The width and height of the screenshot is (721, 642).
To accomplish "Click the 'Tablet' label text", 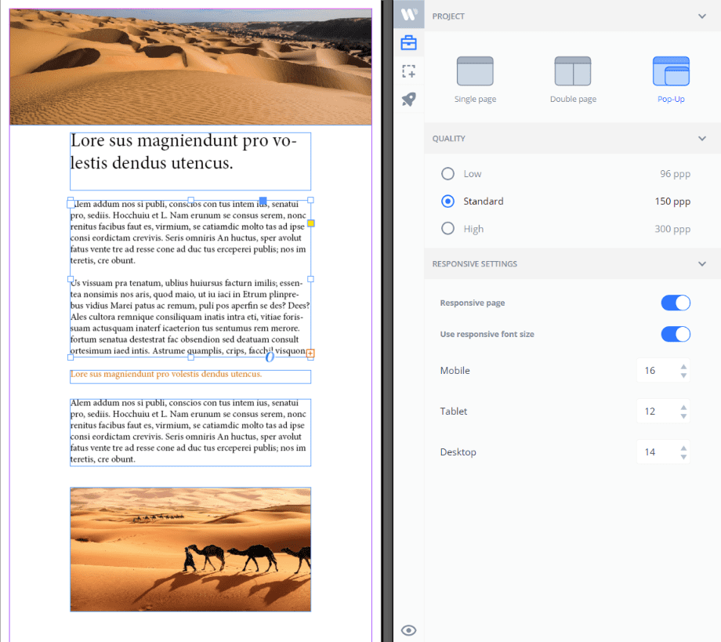I will coord(454,411).
